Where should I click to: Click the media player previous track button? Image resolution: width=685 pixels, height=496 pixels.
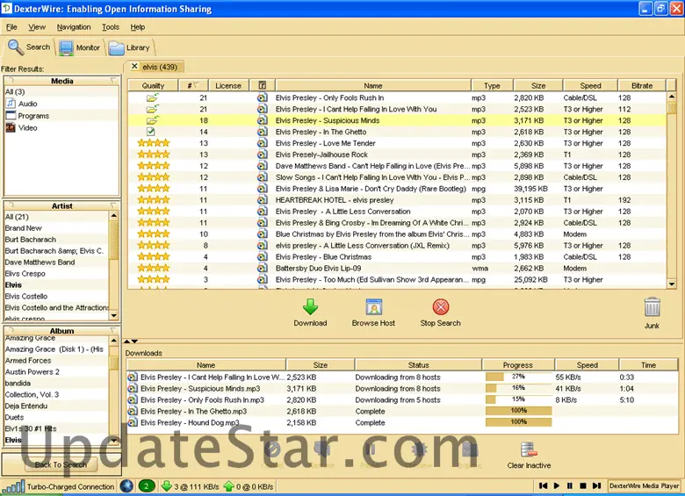[543, 485]
